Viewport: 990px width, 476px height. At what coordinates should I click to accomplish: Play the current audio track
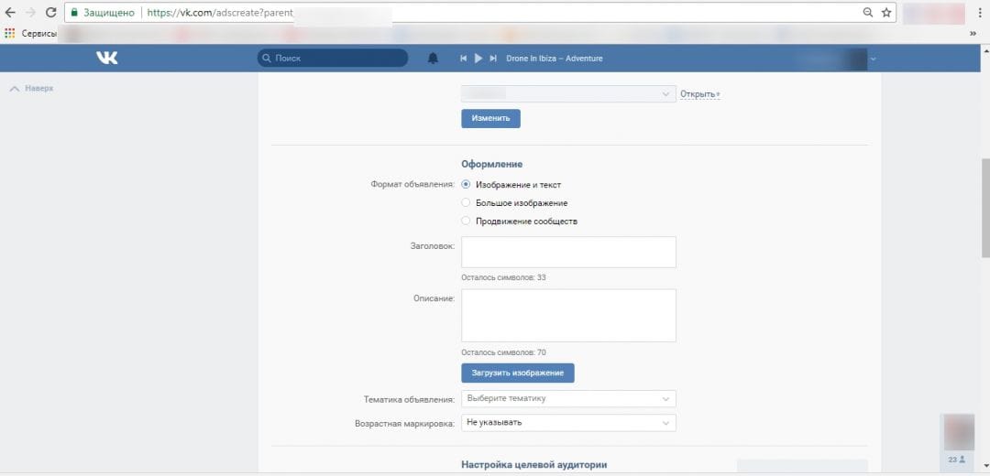478,58
